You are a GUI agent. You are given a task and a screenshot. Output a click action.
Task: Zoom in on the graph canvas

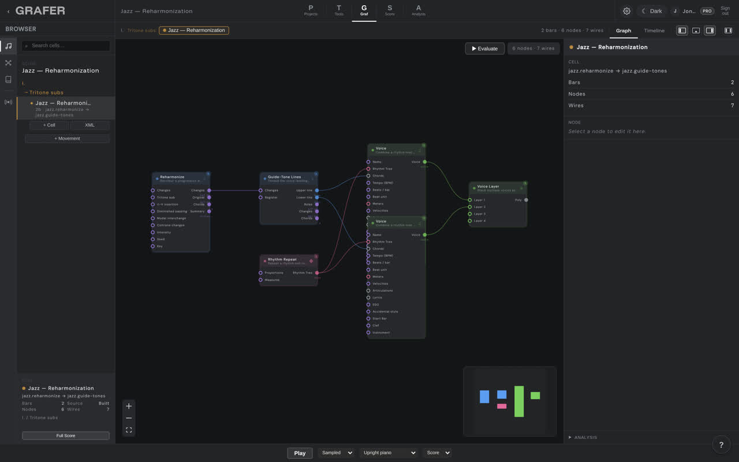pyautogui.click(x=129, y=406)
